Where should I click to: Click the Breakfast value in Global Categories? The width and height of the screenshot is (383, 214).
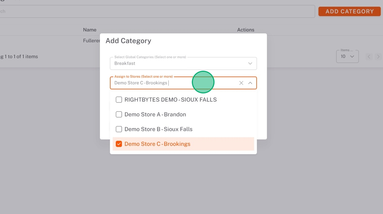[x=125, y=64]
